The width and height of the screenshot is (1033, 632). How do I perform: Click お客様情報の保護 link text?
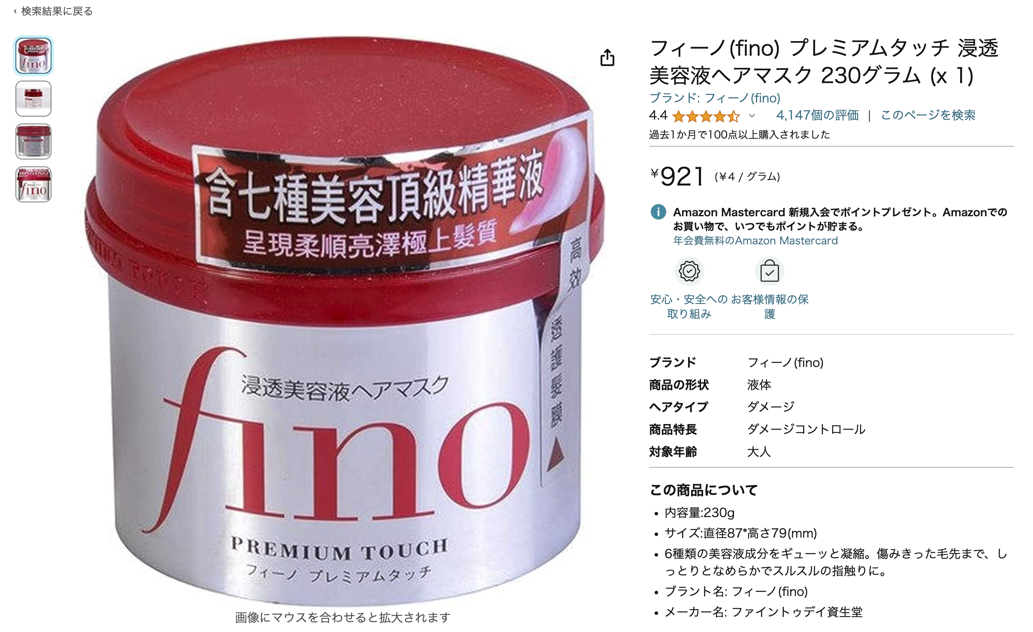coord(770,307)
